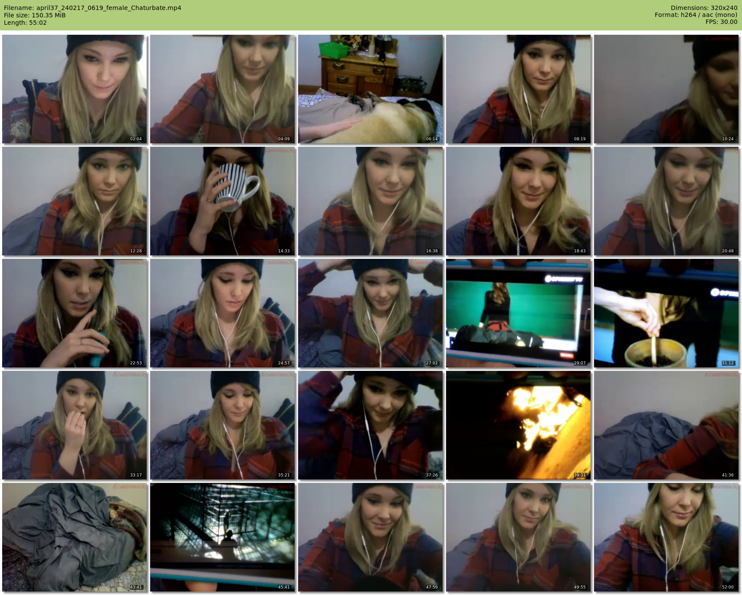Select the frame at 12:28
This screenshot has width=742, height=595.
75,201
